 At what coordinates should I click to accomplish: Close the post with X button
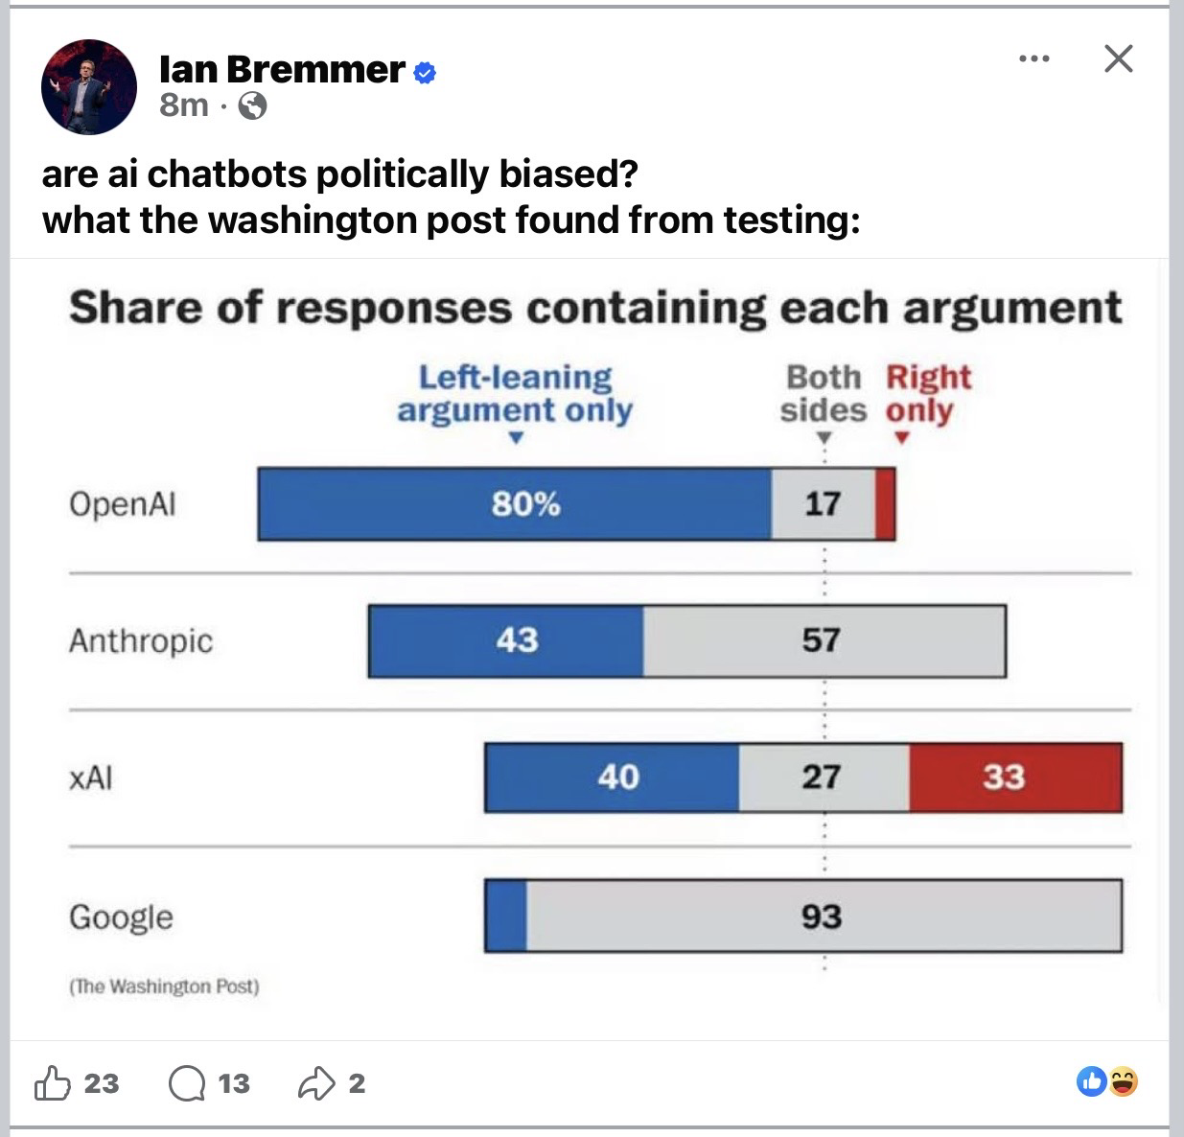click(x=1118, y=59)
